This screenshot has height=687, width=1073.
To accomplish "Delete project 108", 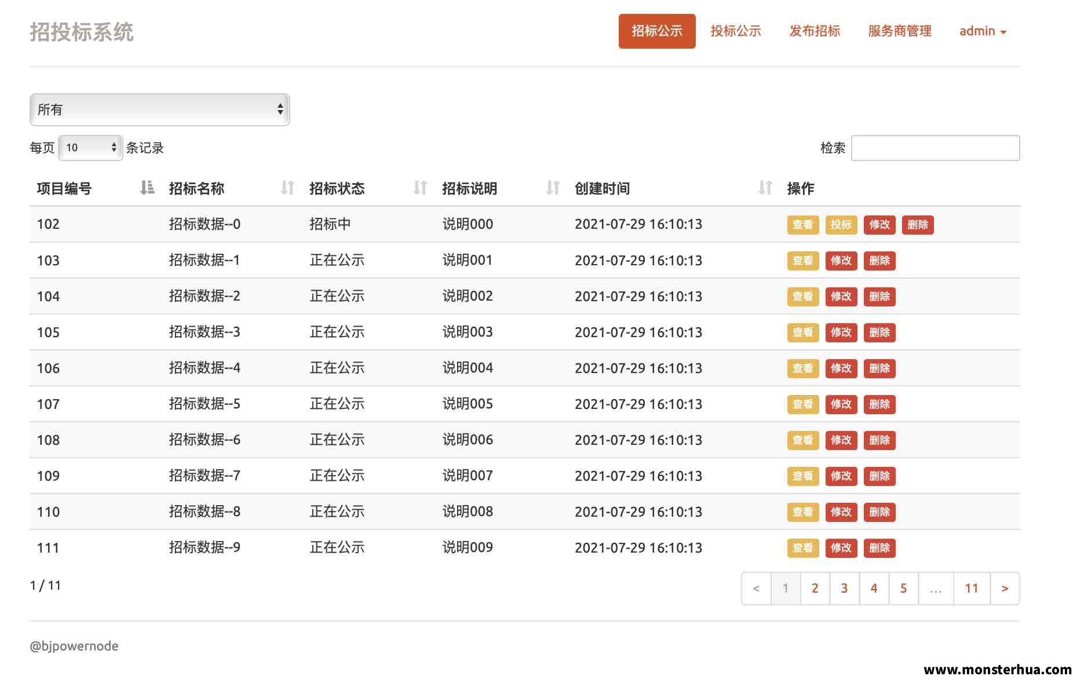I will (x=879, y=440).
